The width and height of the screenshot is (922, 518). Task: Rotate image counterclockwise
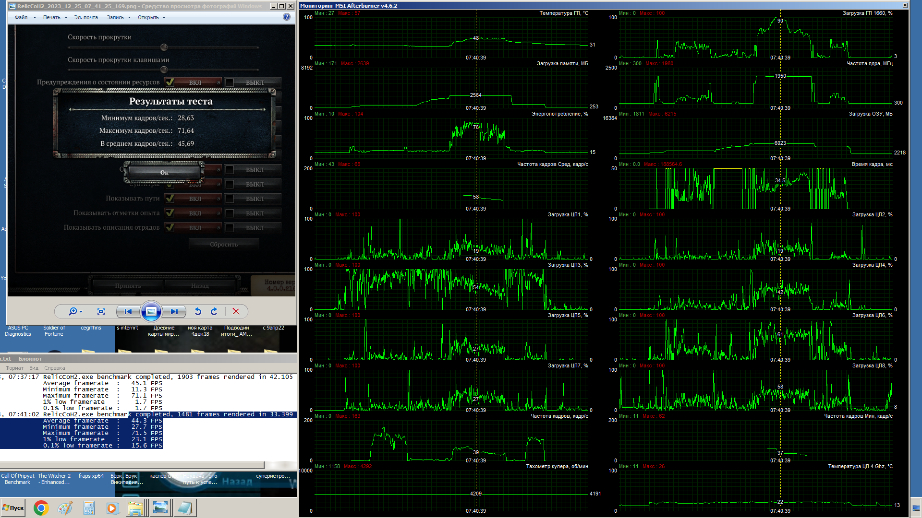(198, 311)
